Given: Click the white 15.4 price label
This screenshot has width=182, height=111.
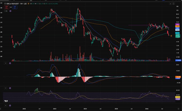Looking at the screenshot, I should click(x=178, y=30).
